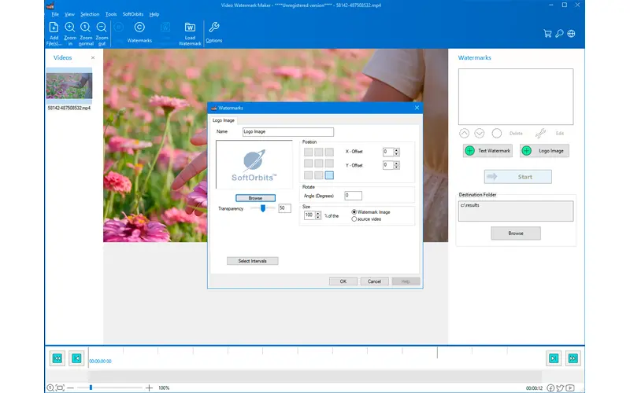Screen dimensions: 630x393
Task: Click the X - Offset spinner arrows
Action: click(397, 152)
